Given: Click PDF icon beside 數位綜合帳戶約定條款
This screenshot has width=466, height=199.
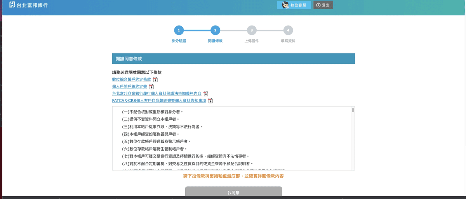Looking at the screenshot, I should point(155,79).
